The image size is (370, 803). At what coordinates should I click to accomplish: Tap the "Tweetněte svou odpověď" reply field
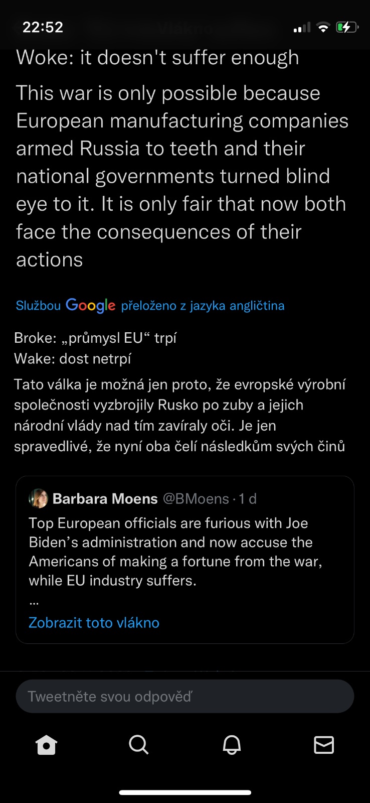click(184, 696)
